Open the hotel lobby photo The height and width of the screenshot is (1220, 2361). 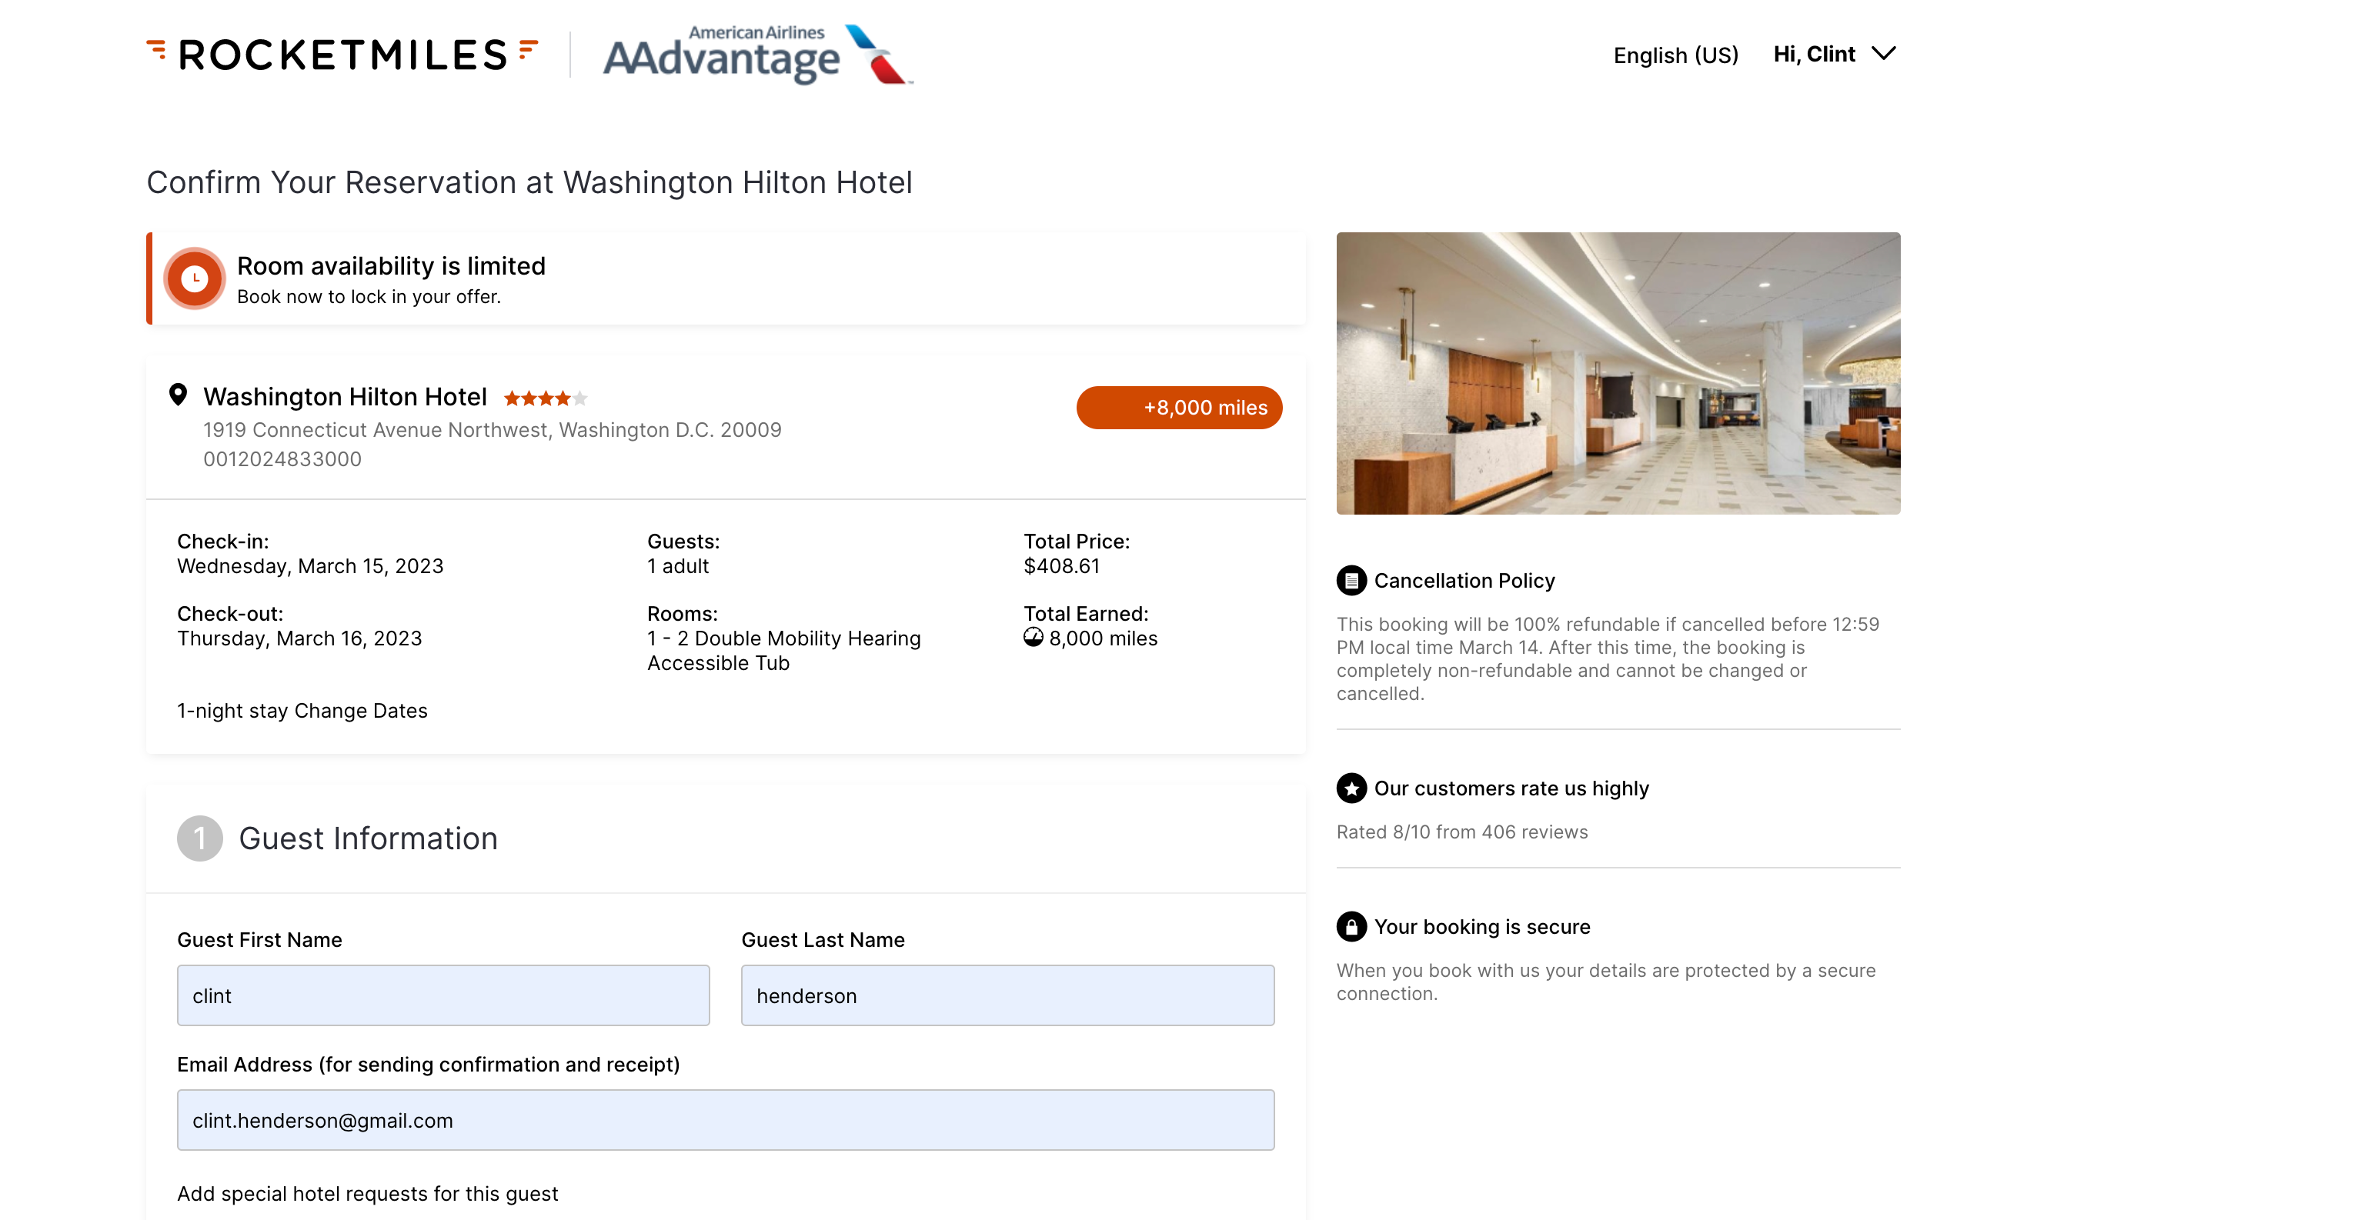pyautogui.click(x=1618, y=373)
